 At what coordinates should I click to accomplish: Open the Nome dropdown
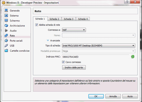pyautogui.click(x=99, y=35)
